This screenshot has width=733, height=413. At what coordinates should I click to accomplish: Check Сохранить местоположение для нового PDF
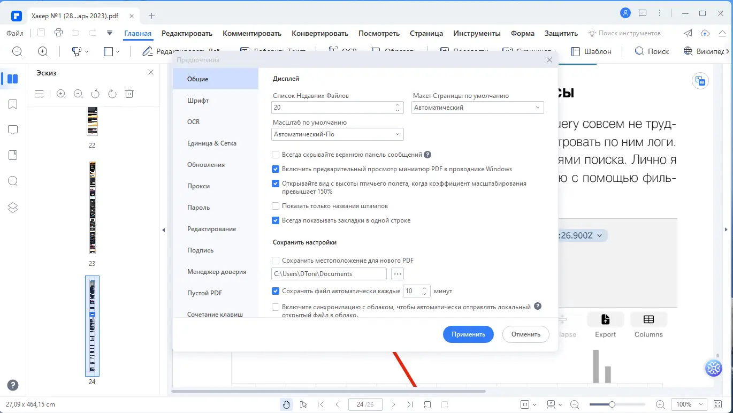tap(276, 261)
